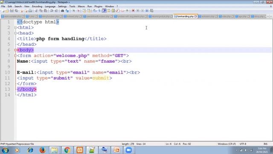
Task: Open the Plugins menu
Action: (x=99, y=6)
